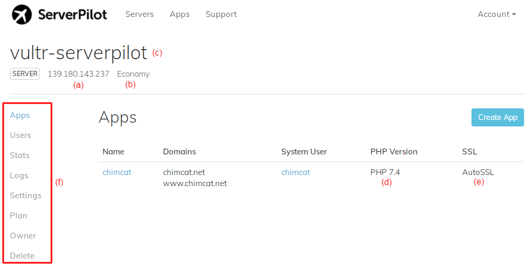Click the Domains column header

pyautogui.click(x=179, y=152)
